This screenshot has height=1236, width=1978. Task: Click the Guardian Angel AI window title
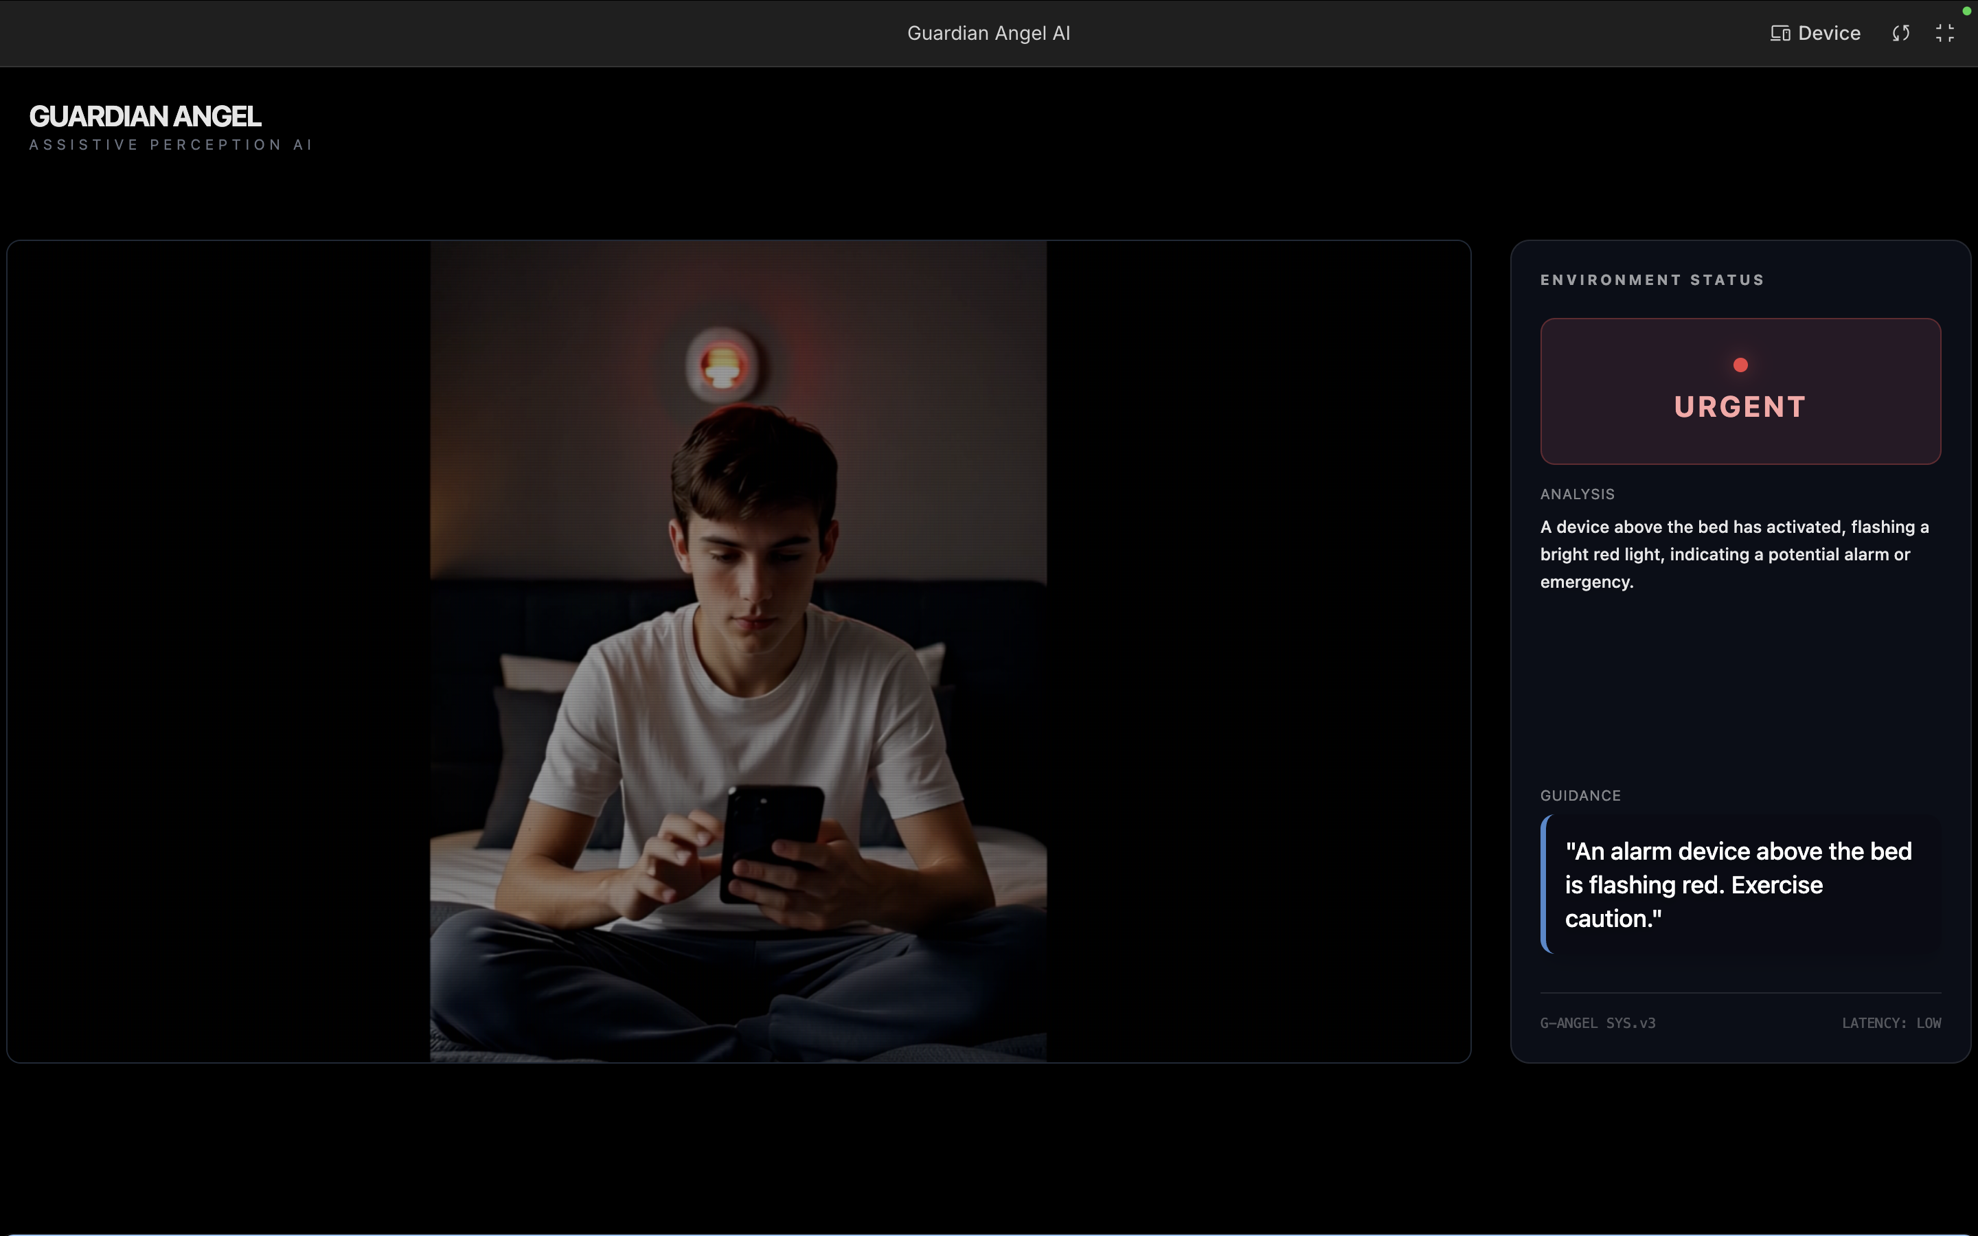pos(988,34)
